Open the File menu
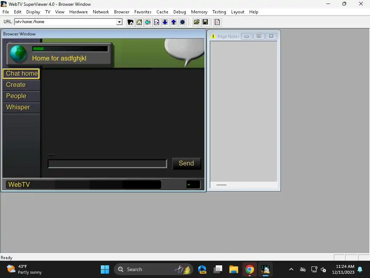 coord(6,12)
